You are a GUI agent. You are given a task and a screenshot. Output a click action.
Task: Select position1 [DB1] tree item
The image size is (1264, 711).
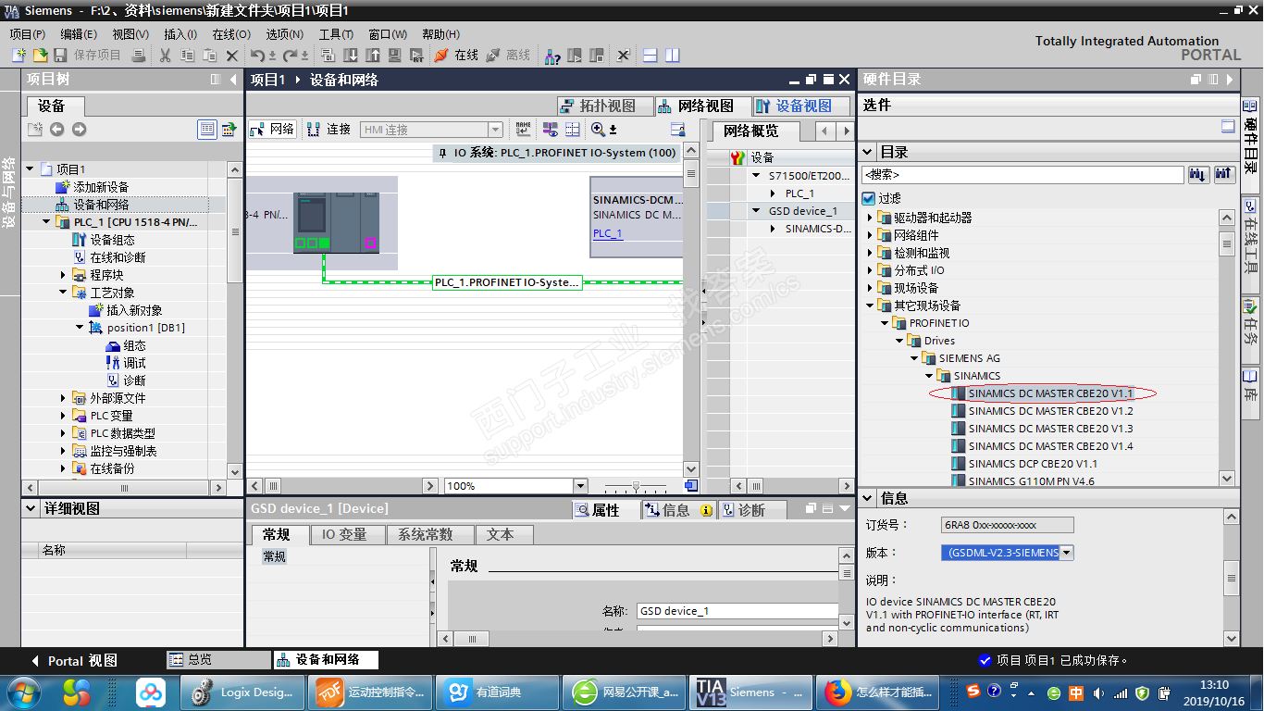145,328
